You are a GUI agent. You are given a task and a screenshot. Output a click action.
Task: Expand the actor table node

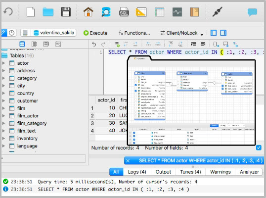[3, 63]
